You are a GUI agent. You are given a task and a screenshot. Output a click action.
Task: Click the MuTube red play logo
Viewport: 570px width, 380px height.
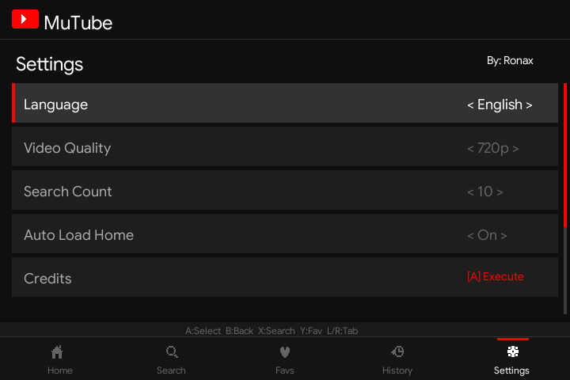[25, 19]
